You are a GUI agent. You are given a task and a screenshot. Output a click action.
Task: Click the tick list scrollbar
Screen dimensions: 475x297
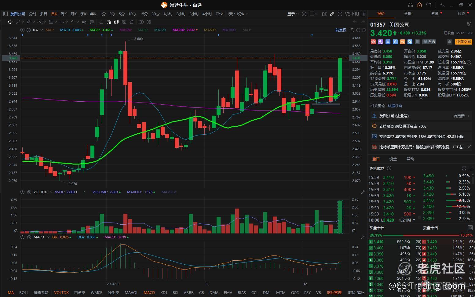pyautogui.click(x=419, y=218)
